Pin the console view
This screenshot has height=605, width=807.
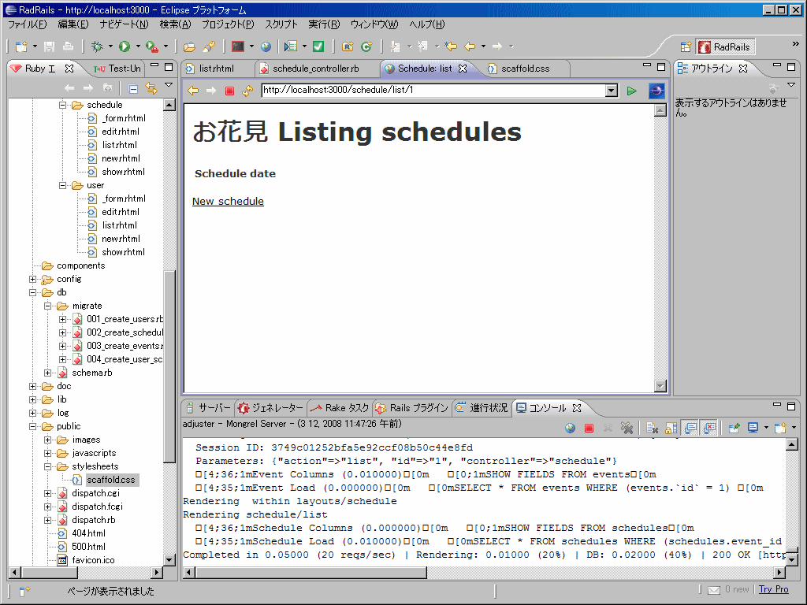click(x=734, y=428)
